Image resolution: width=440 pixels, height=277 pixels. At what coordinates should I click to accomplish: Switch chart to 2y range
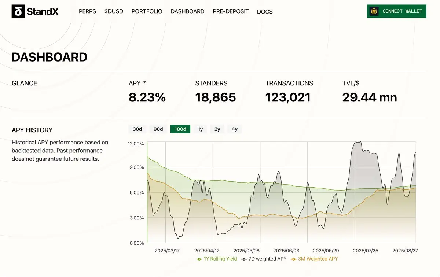coord(217,129)
